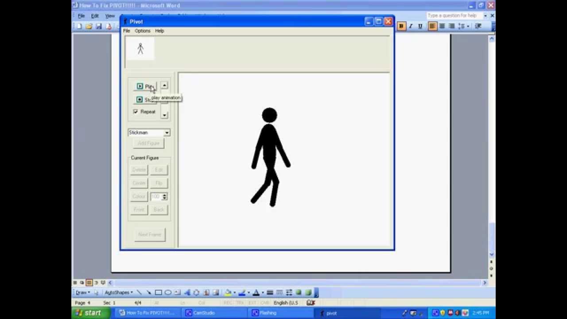
Task: Open the Windows Start menu
Action: click(x=90, y=313)
